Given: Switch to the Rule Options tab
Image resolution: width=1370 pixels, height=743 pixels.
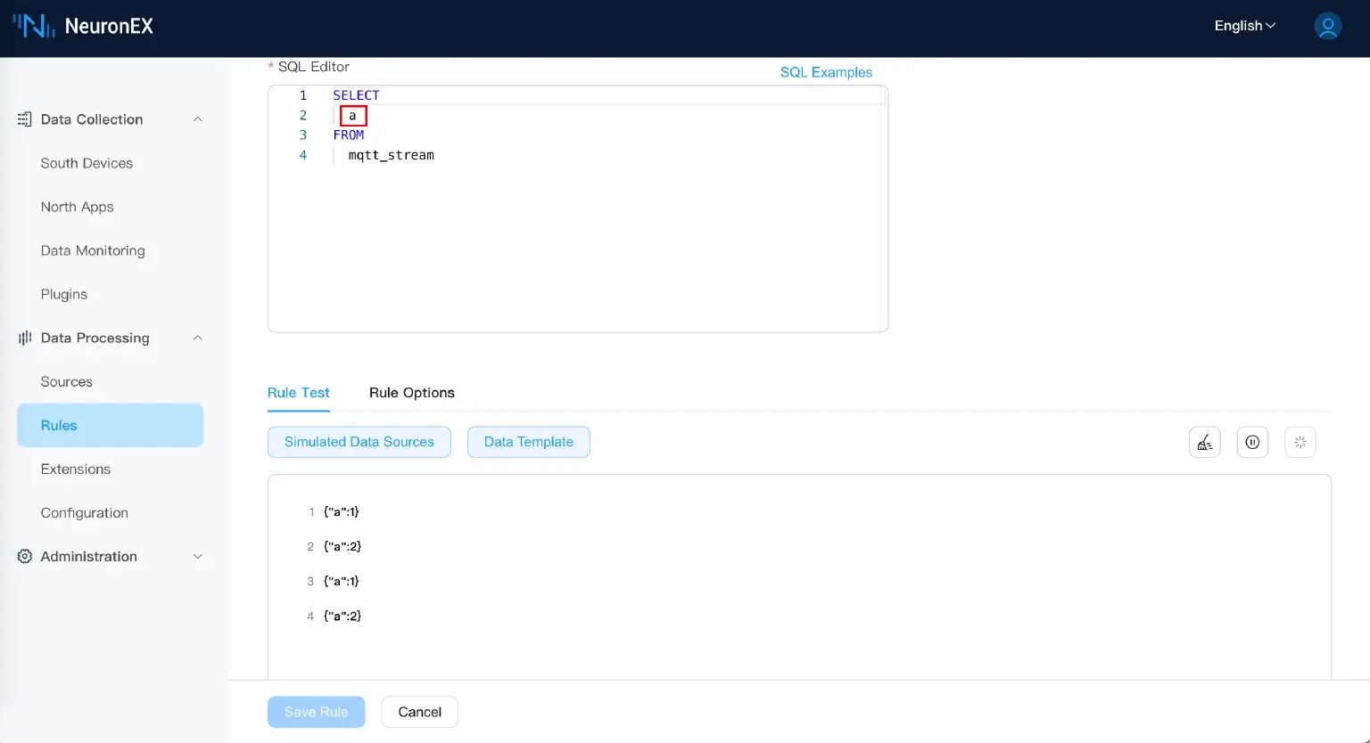Looking at the screenshot, I should tap(411, 393).
